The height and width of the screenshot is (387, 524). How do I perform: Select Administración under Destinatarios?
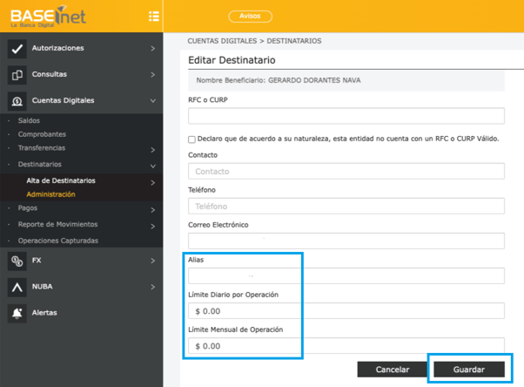50,194
